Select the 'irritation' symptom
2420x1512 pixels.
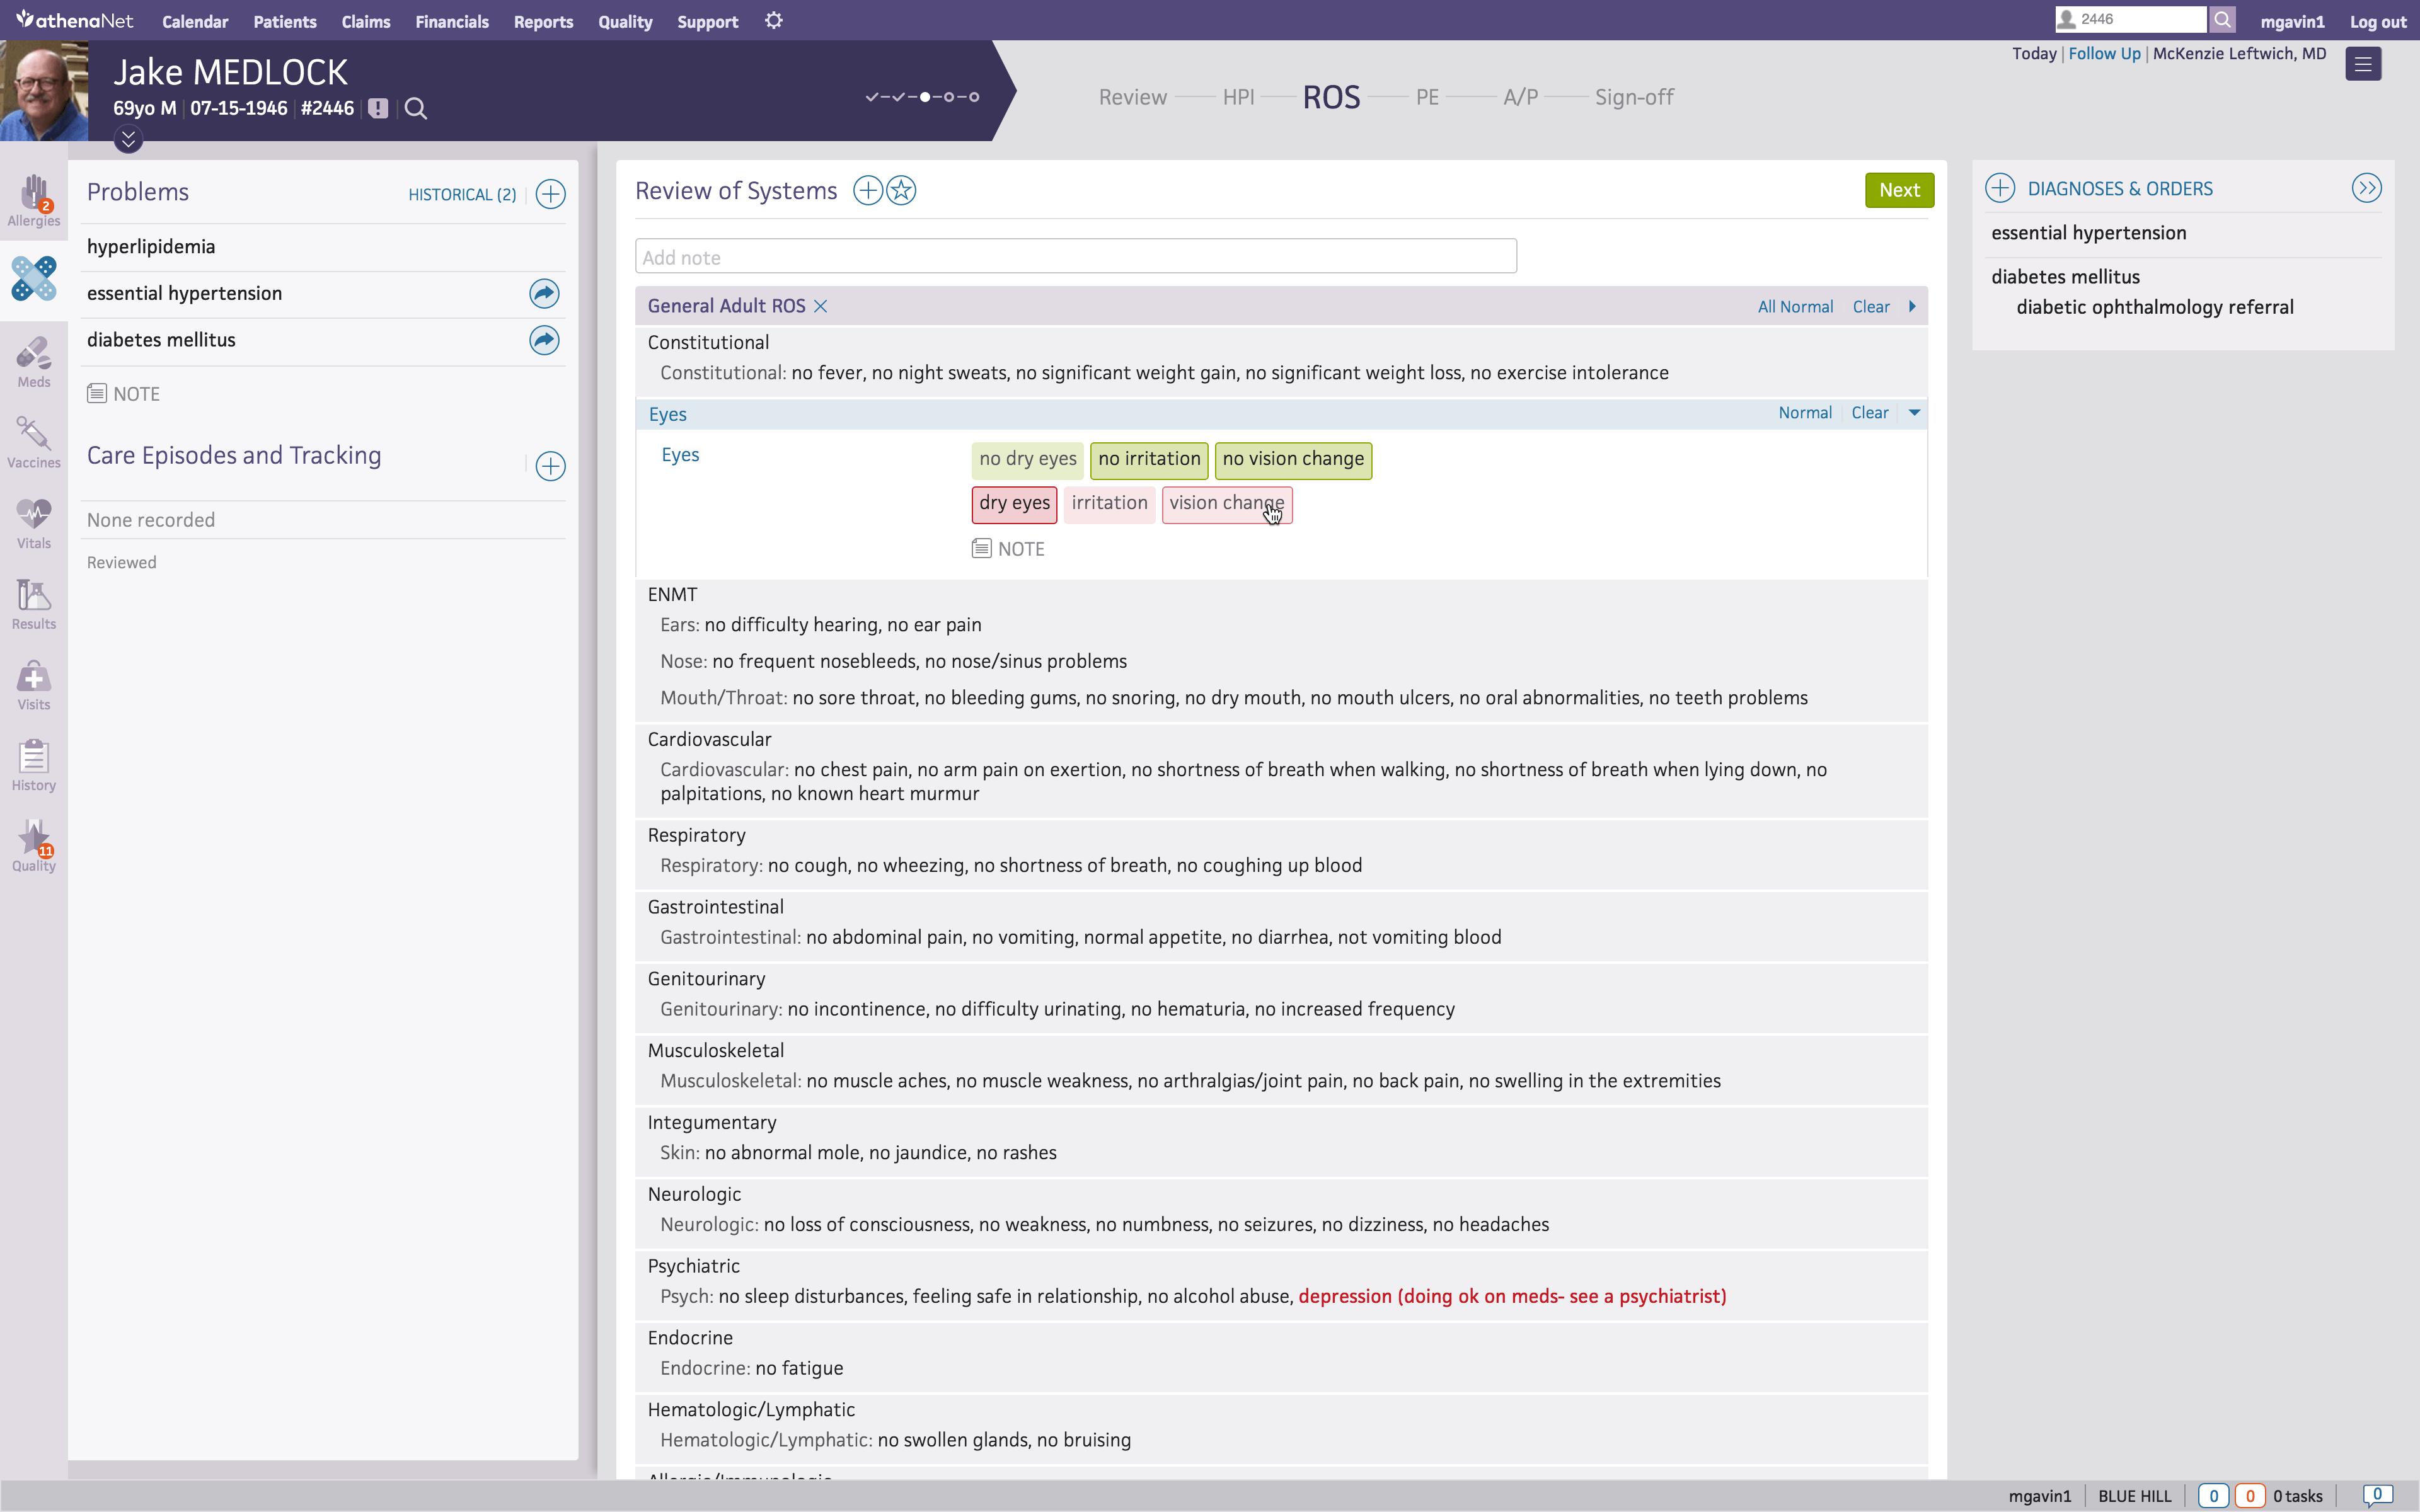(1109, 503)
